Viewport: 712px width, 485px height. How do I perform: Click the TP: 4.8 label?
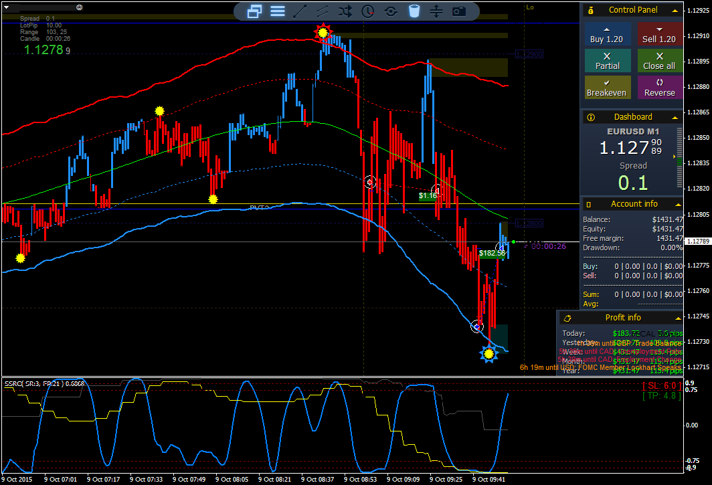662,396
